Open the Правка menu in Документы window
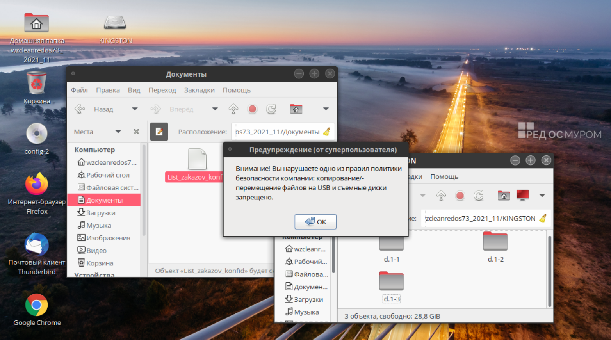 [x=108, y=90]
